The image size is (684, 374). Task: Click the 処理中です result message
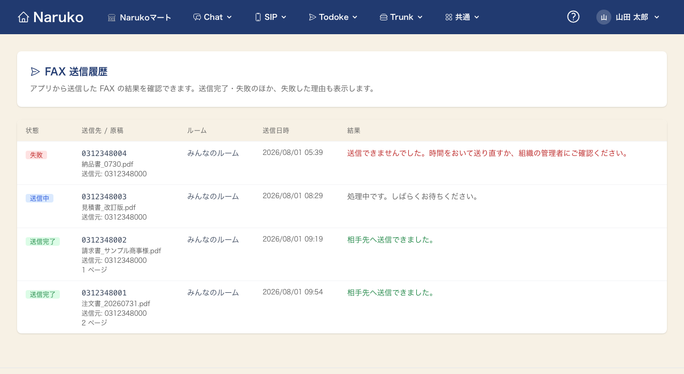tap(413, 196)
